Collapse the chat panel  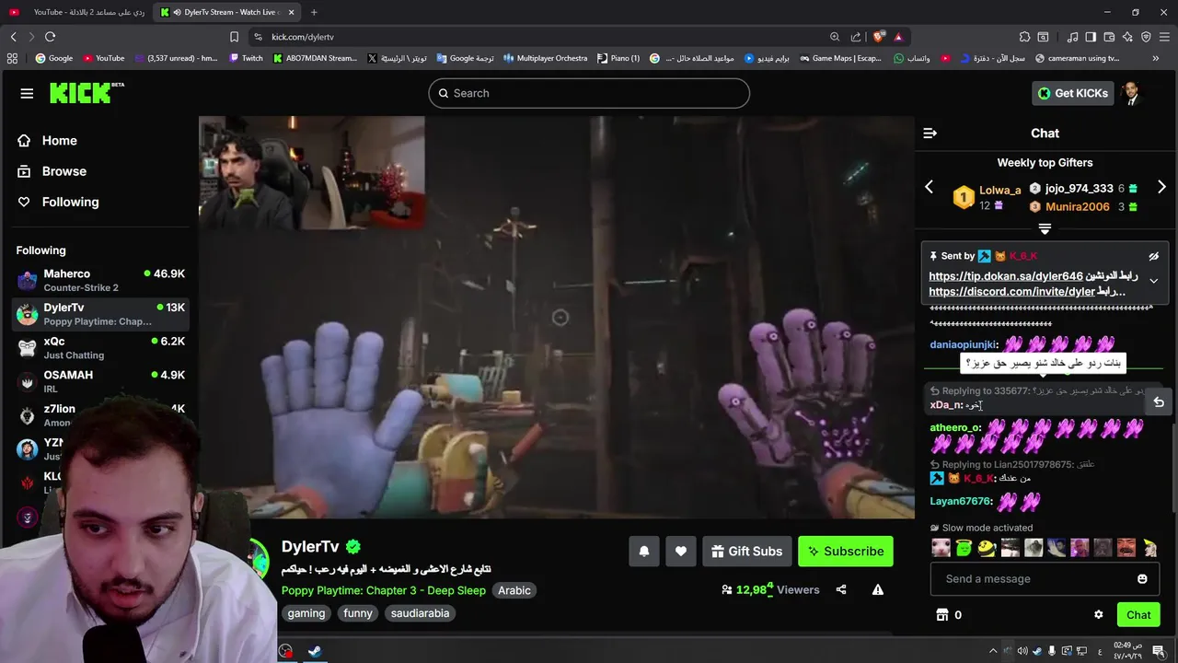coord(930,134)
